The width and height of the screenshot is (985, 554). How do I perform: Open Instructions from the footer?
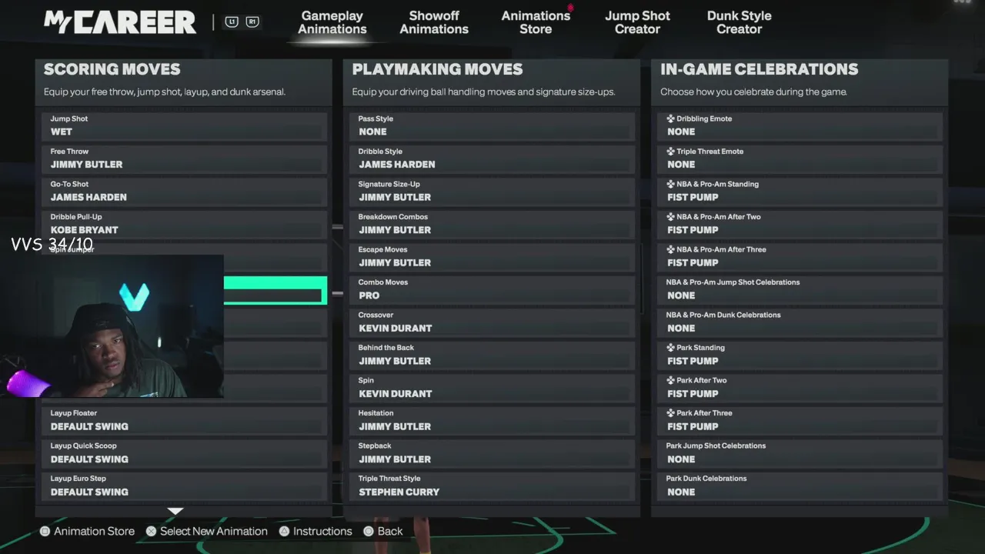click(x=322, y=531)
